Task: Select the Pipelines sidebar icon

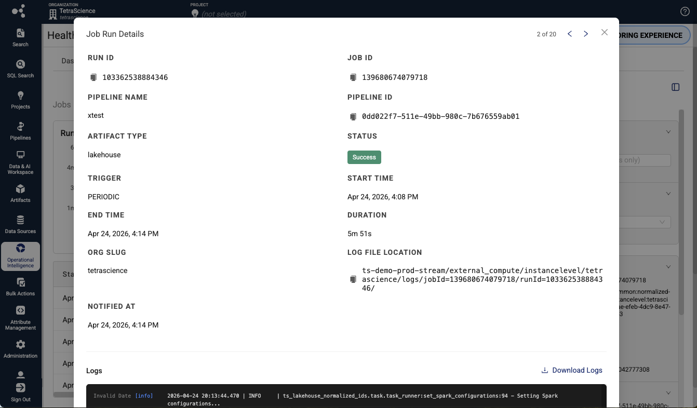Action: click(x=20, y=130)
